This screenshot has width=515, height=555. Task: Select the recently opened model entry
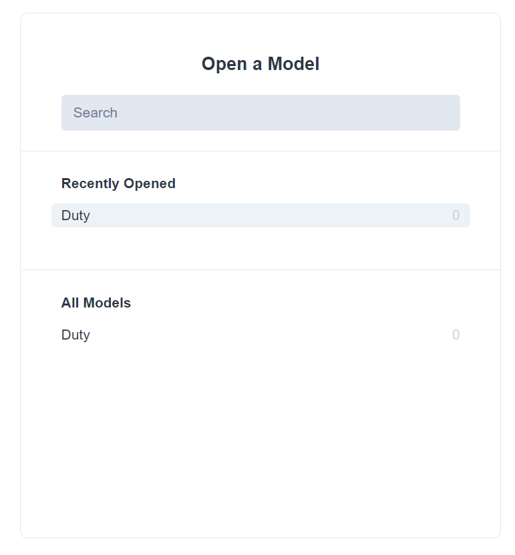261,215
